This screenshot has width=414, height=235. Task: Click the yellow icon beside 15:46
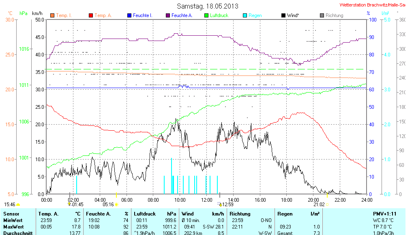pos(18,205)
